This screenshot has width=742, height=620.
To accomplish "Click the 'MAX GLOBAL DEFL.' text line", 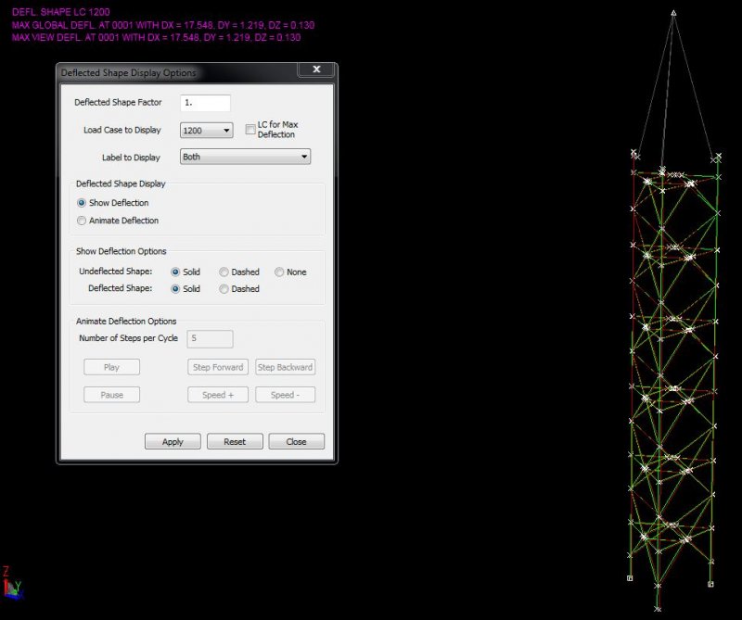I will coord(163,25).
